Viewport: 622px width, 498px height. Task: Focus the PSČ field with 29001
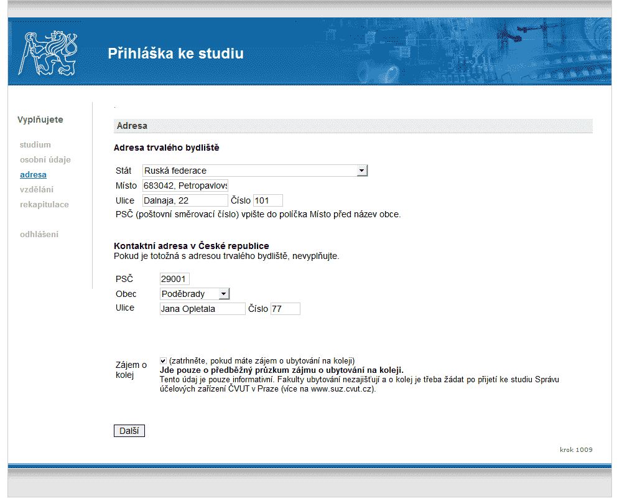175,279
